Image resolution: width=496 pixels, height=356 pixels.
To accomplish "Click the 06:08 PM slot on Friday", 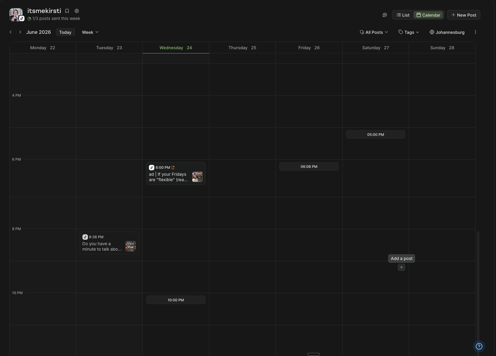I will click(309, 166).
